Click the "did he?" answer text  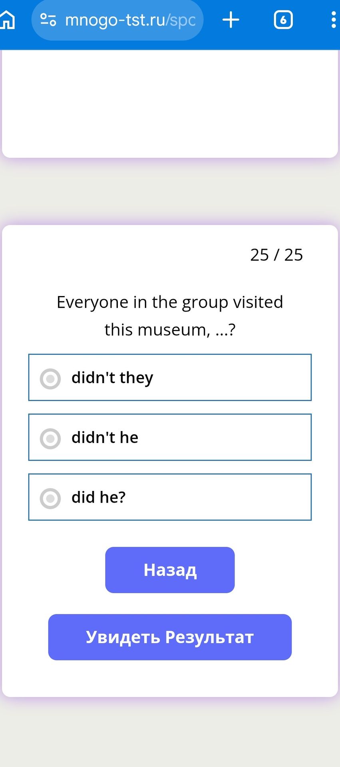pyautogui.click(x=99, y=497)
